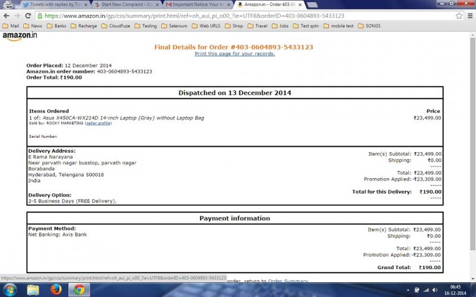The image size is (476, 297).
Task: Bookmark this page with star icon
Action: 459,16
